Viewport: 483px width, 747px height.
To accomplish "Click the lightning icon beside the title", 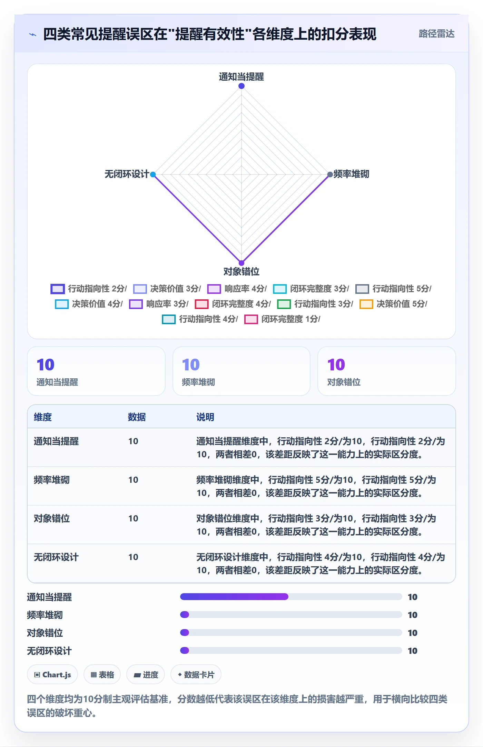I will pos(33,34).
